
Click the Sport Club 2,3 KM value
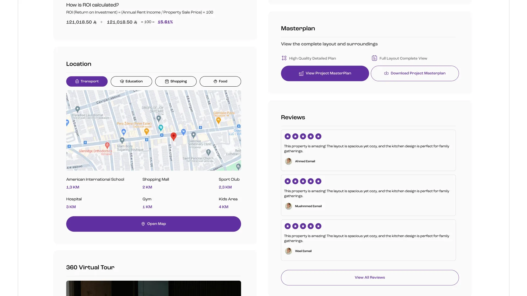[225, 187]
